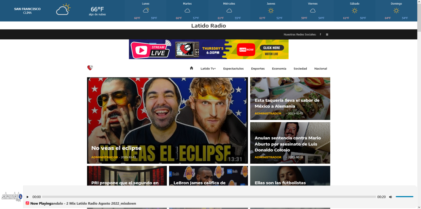This screenshot has width=421, height=209.
Task: Click Sábado forecast sun icon
Action: coord(355,11)
